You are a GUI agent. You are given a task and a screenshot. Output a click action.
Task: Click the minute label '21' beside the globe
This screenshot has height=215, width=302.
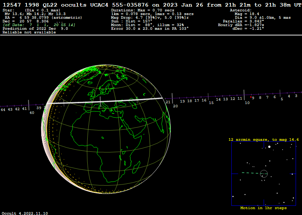[x=168, y=102]
